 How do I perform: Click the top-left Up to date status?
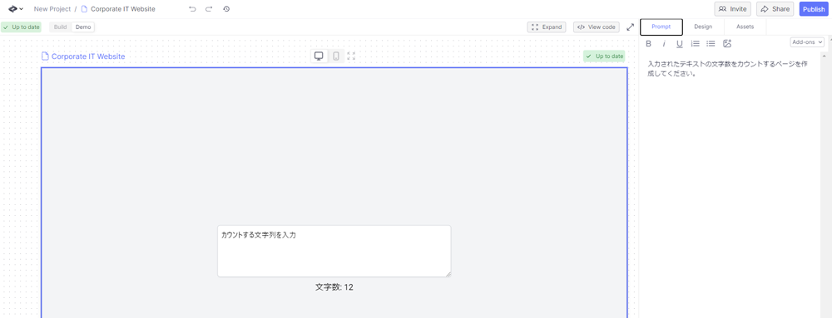22,27
